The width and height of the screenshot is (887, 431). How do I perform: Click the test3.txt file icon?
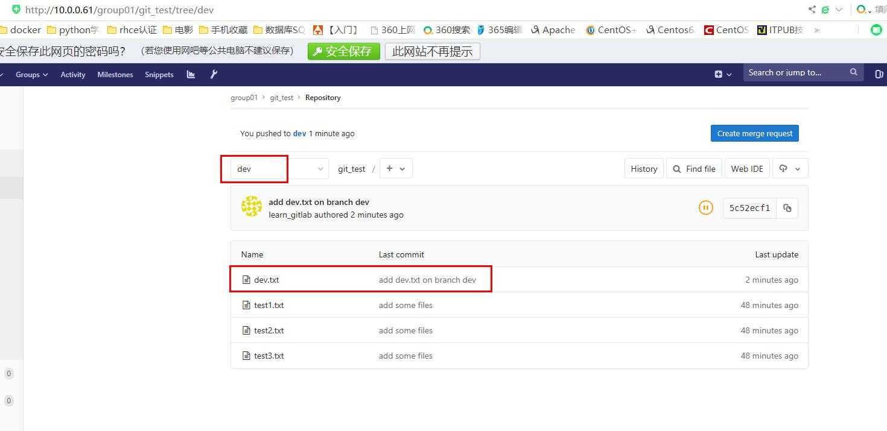(x=246, y=356)
